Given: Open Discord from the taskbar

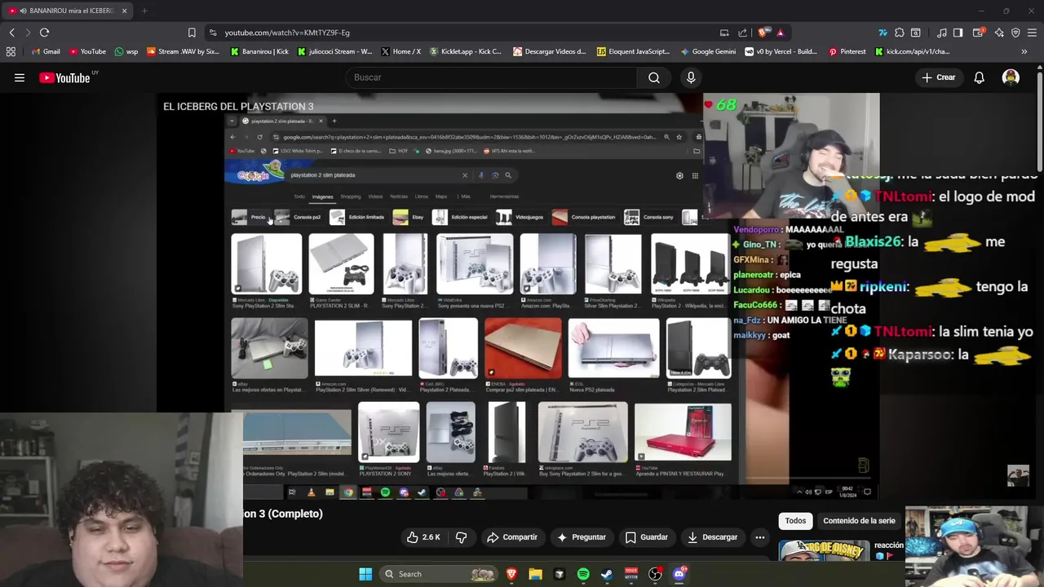Looking at the screenshot, I should coord(679,574).
